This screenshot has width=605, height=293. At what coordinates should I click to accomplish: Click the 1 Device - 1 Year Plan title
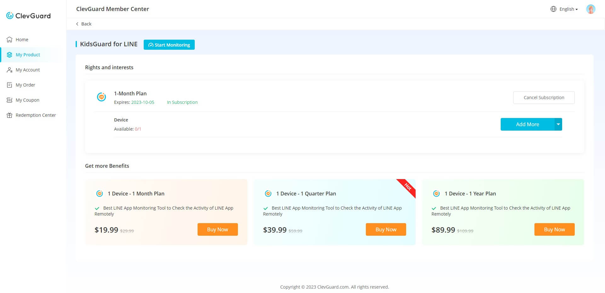coord(470,194)
